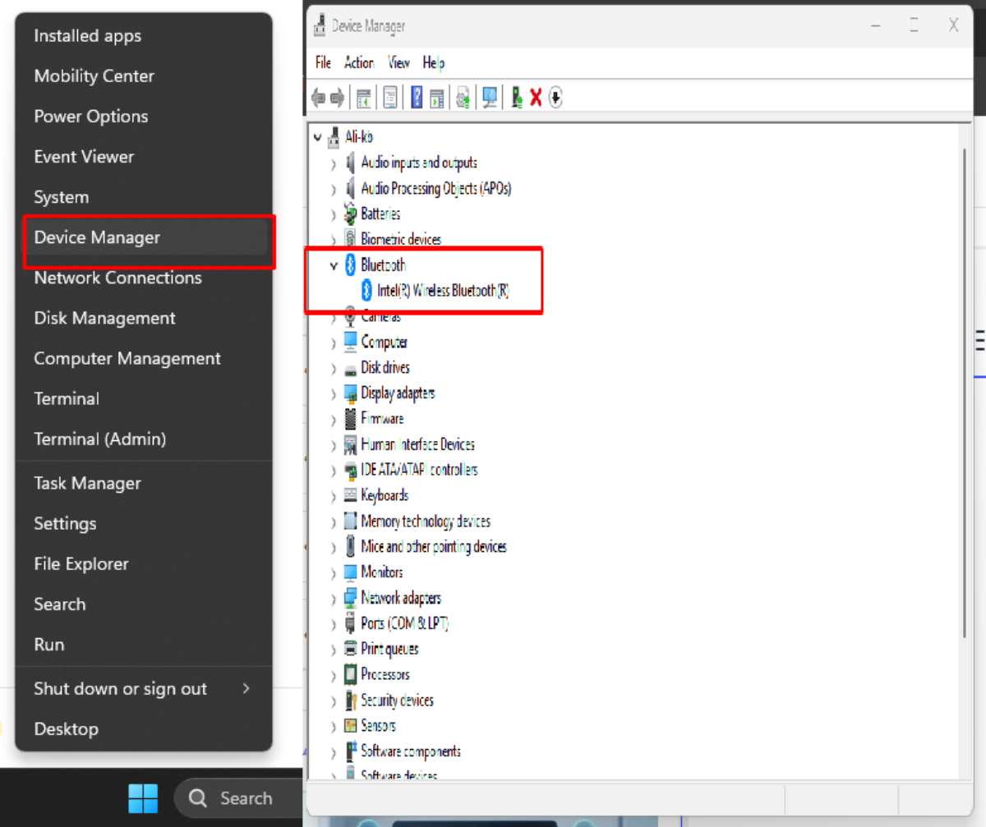Click the red X Uninstall device icon
This screenshot has width=986, height=827.
(536, 99)
